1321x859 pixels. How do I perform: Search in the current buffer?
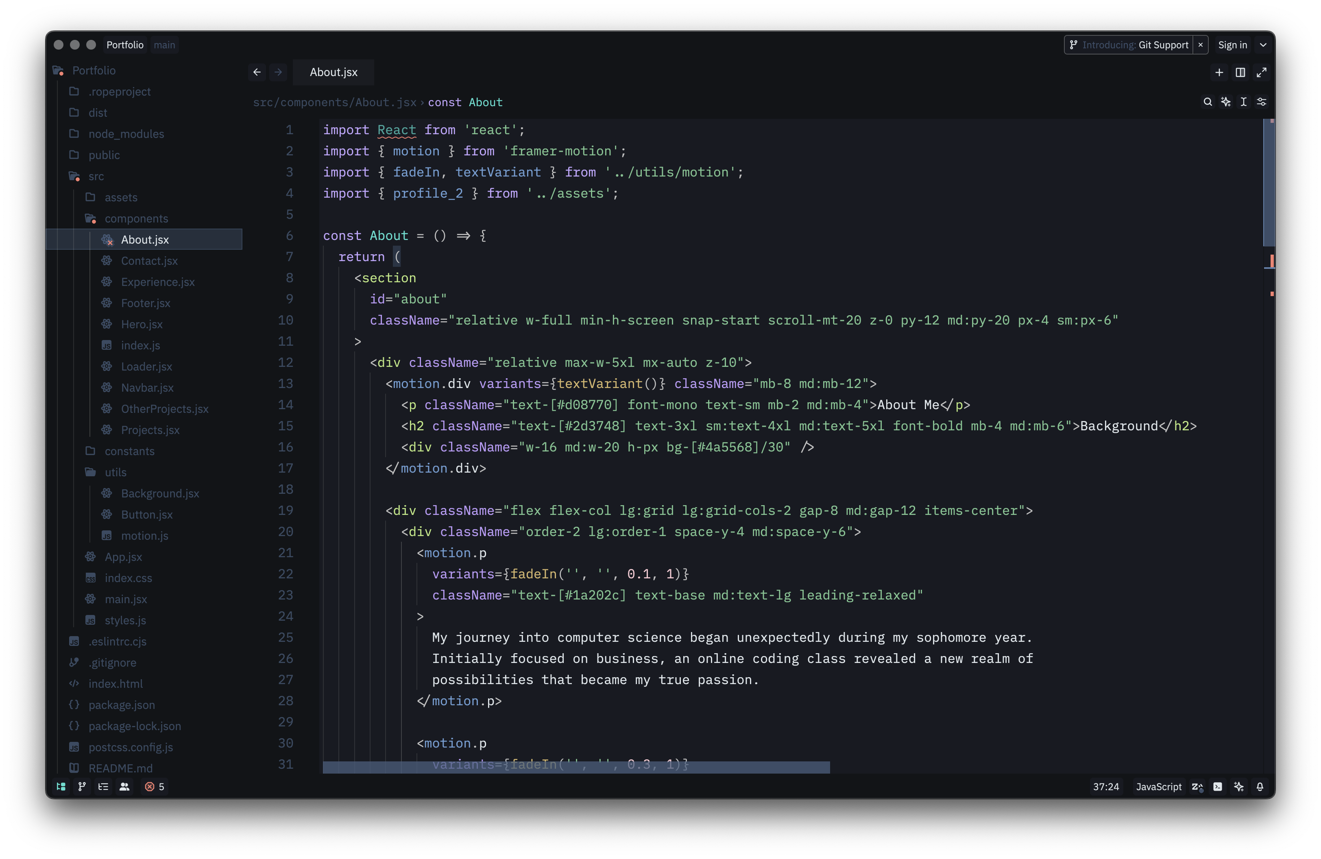click(1207, 102)
